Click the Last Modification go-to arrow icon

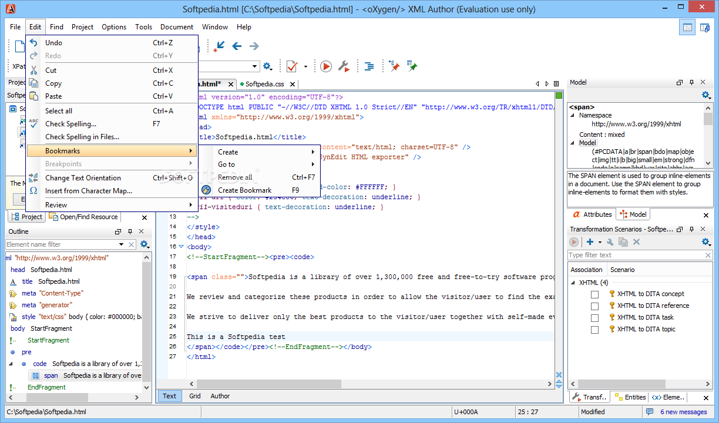click(x=220, y=46)
